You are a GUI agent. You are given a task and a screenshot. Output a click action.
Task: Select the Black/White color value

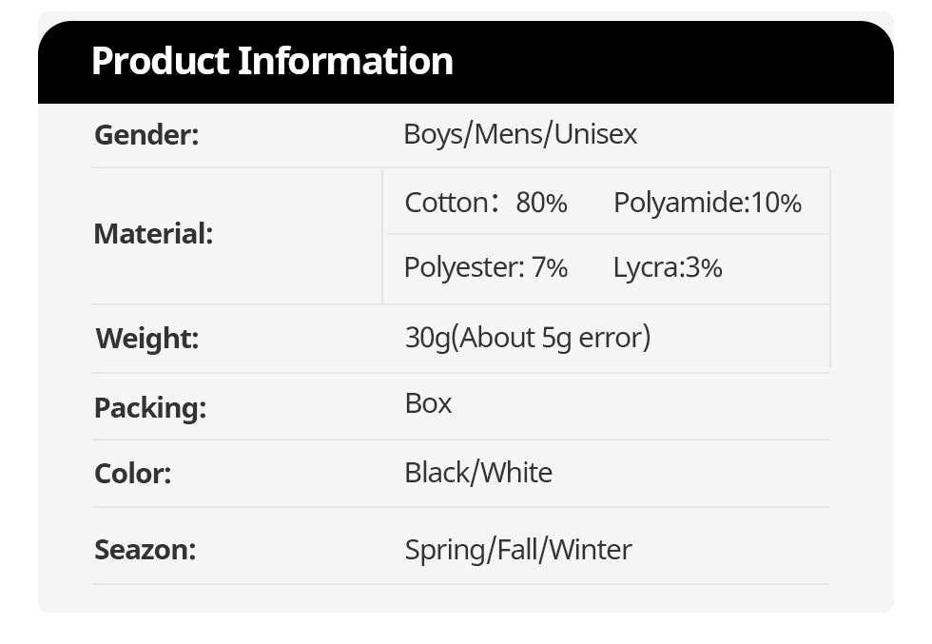(x=478, y=473)
